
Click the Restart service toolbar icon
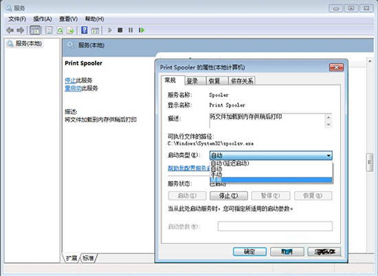pyautogui.click(x=142, y=30)
